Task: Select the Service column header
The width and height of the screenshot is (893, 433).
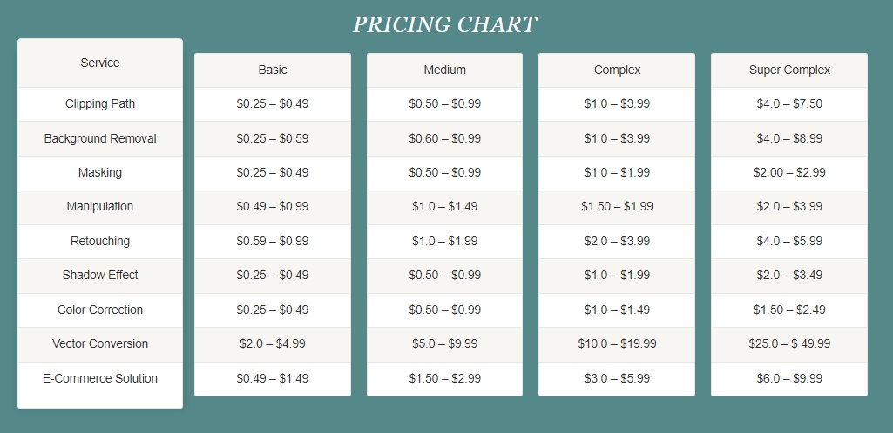Action: click(x=100, y=63)
